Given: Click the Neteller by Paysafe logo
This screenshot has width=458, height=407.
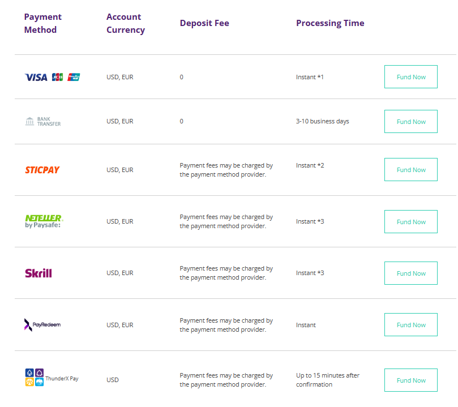Looking at the screenshot, I should click(43, 221).
